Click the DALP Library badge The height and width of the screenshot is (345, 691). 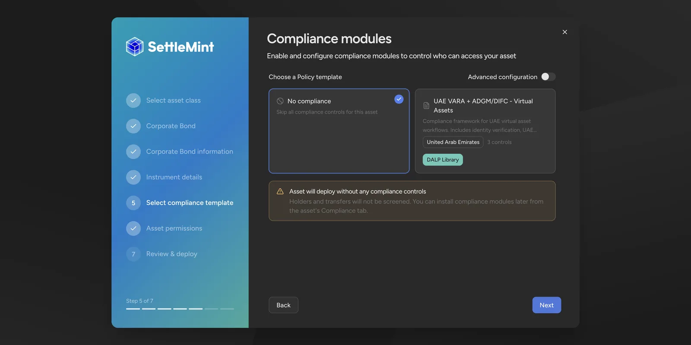(x=443, y=160)
